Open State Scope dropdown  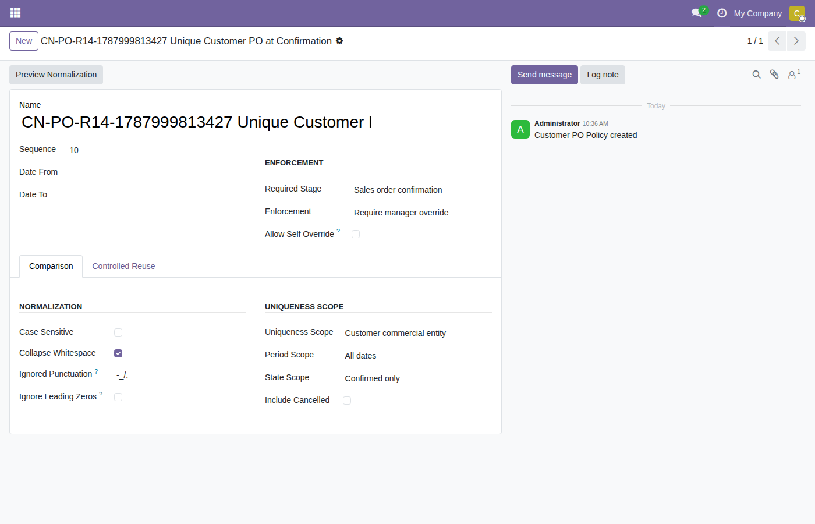tap(418, 378)
